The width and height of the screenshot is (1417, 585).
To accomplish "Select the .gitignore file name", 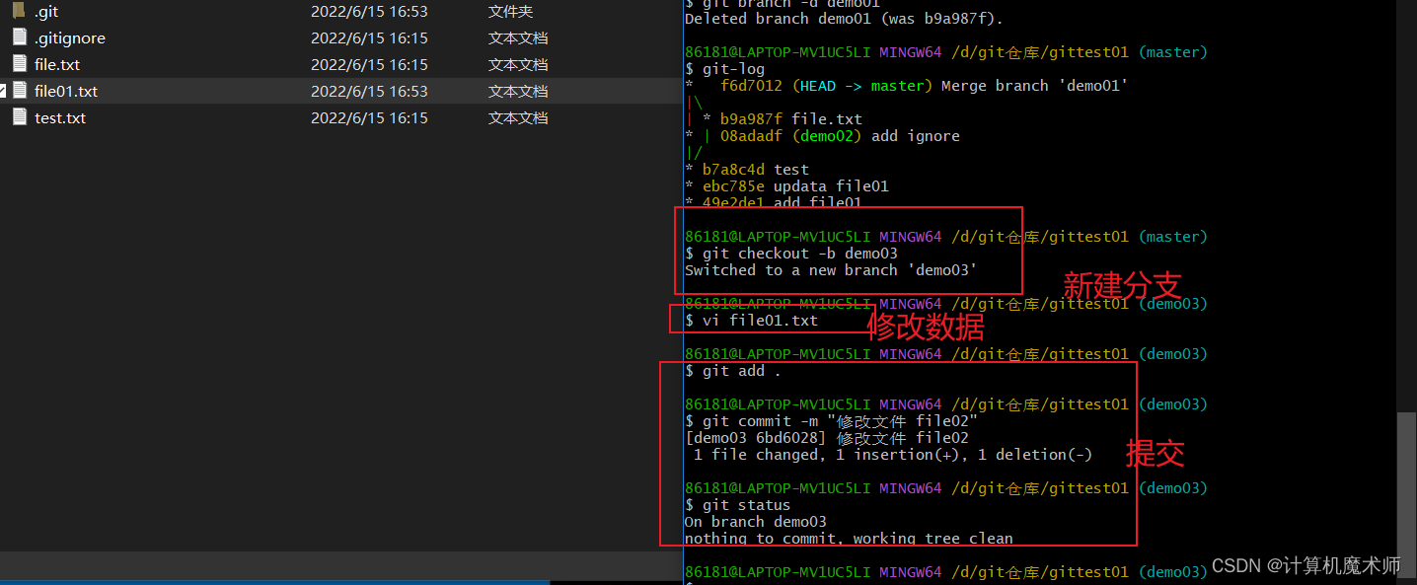I will pyautogui.click(x=69, y=38).
